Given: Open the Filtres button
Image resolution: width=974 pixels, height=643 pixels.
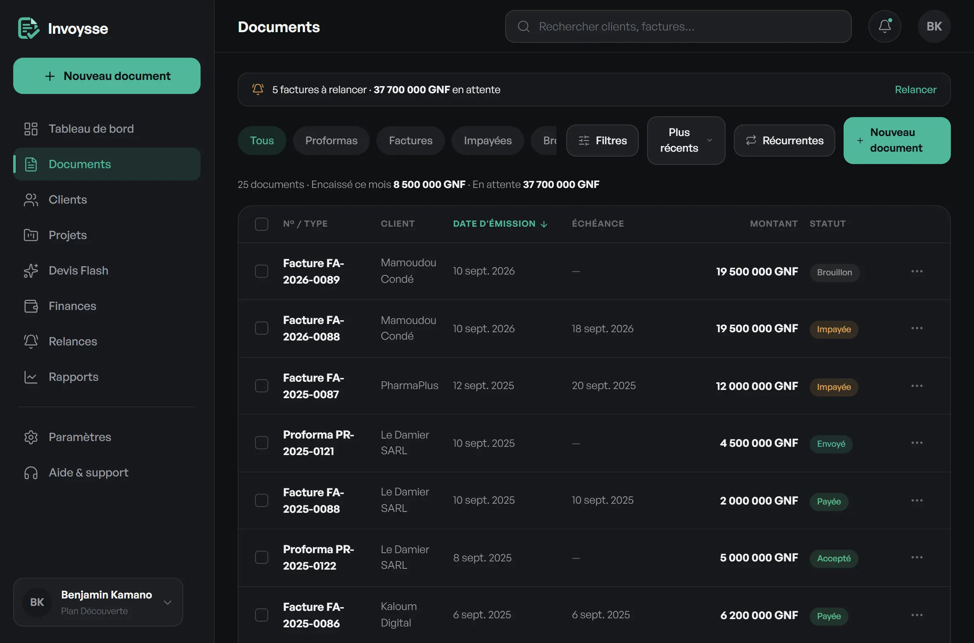Looking at the screenshot, I should pyautogui.click(x=603, y=141).
